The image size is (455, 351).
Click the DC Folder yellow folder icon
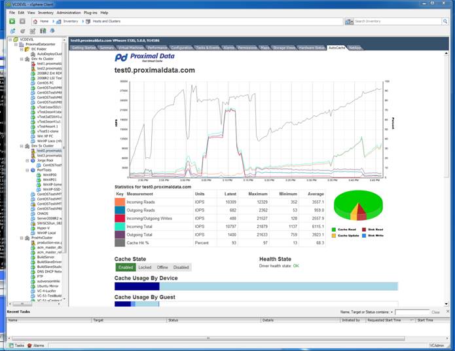[x=27, y=49]
